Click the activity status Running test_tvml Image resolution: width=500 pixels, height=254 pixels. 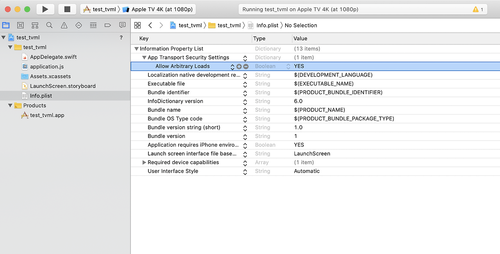point(300,9)
